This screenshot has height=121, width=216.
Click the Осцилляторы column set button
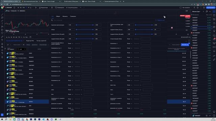(x=43, y=45)
